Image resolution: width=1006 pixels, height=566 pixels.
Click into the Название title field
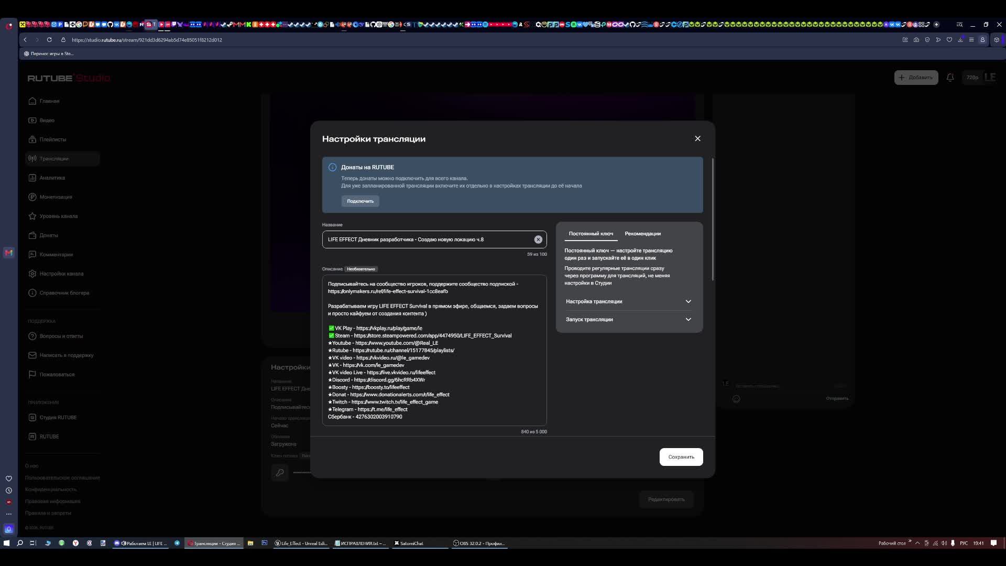point(434,240)
